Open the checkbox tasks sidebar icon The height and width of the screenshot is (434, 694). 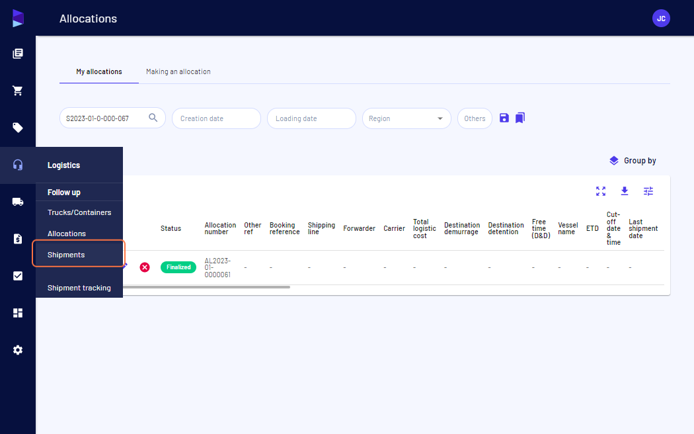pos(18,276)
